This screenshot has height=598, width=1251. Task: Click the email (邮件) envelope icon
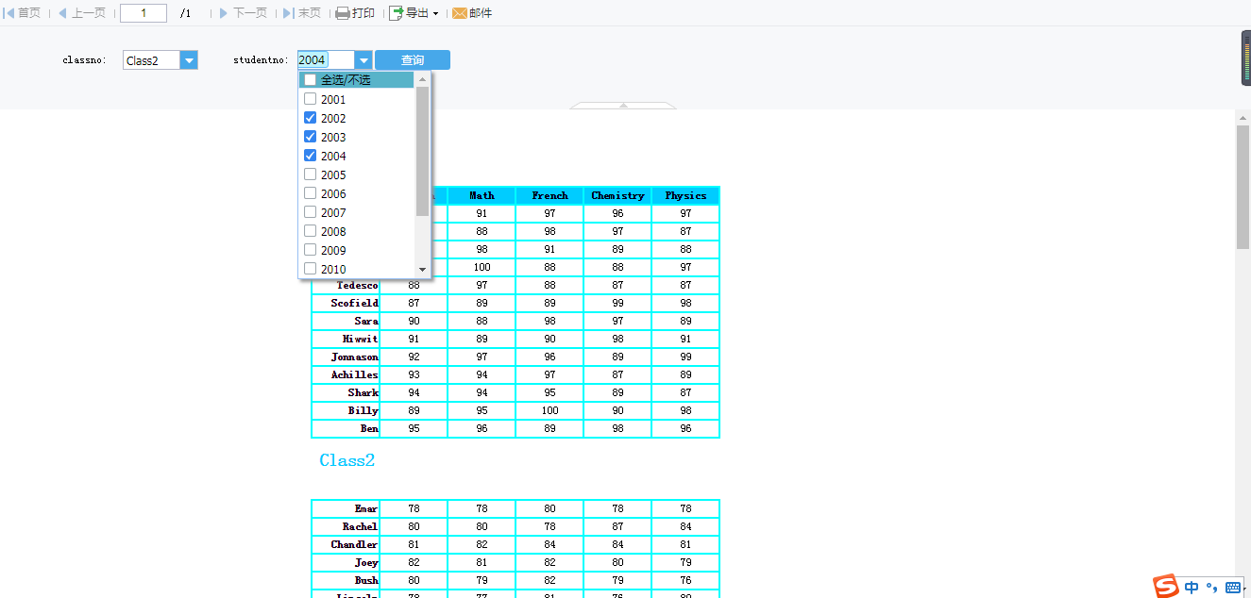coord(460,13)
